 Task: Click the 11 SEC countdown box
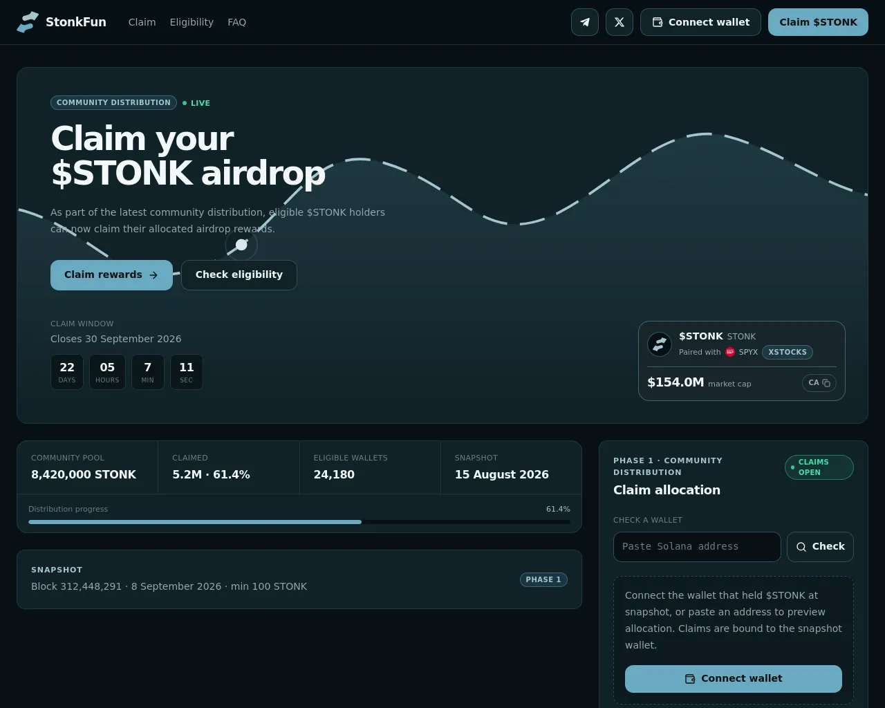[187, 372]
